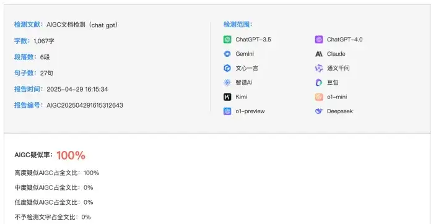Click the ChatGPT-4.0 purple logo icon

pos(319,40)
